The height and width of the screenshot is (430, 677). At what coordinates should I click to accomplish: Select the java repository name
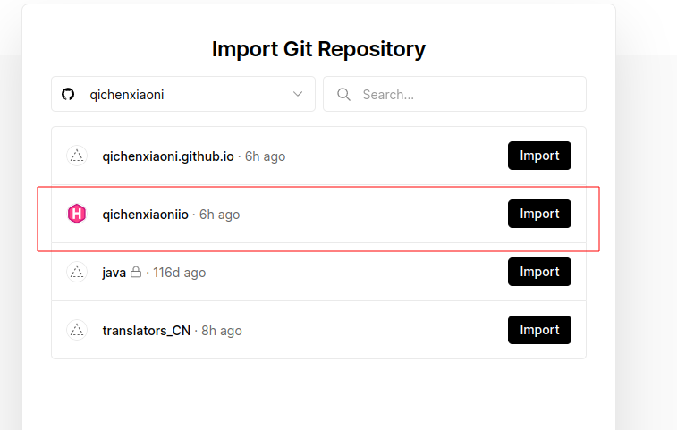click(x=114, y=273)
